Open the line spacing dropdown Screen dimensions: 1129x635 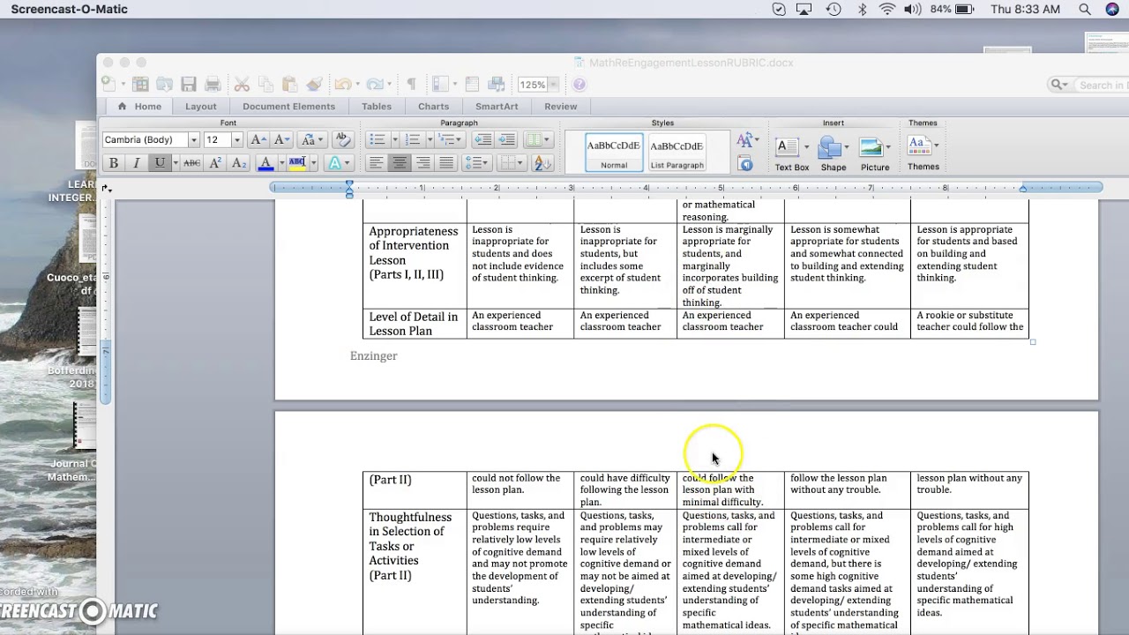(477, 163)
